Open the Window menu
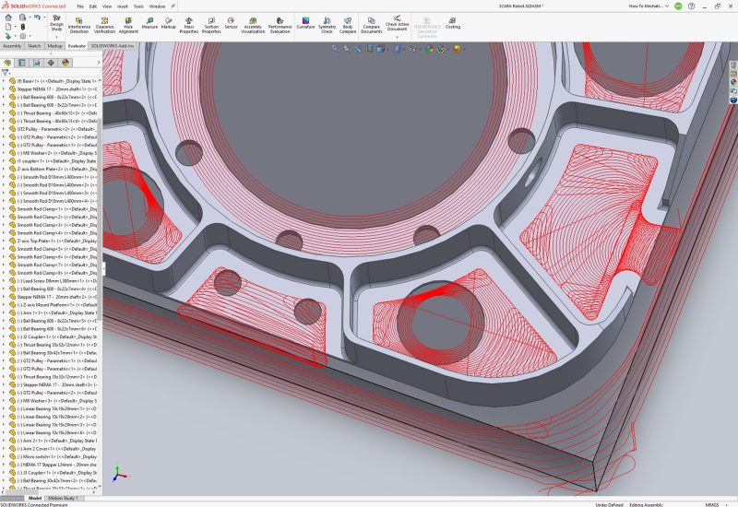Screen dimensions: 738x507 click(157, 6)
